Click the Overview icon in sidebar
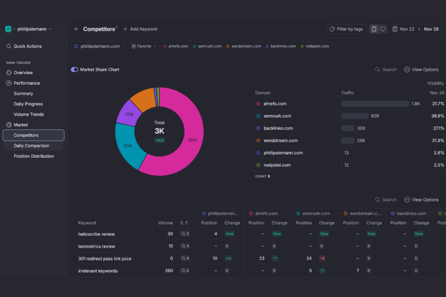The height and width of the screenshot is (297, 446). coord(9,73)
